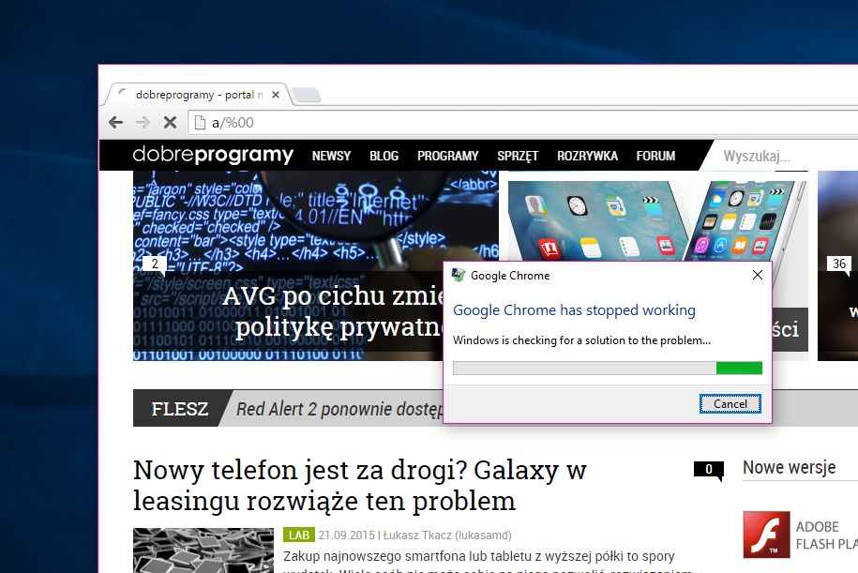This screenshot has height=573, width=858.
Task: Go to the PROGRAMY section
Action: pyautogui.click(x=447, y=156)
